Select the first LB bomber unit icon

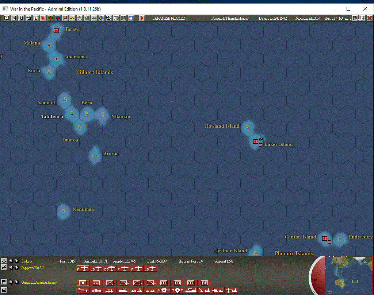pyautogui.click(x=96, y=269)
